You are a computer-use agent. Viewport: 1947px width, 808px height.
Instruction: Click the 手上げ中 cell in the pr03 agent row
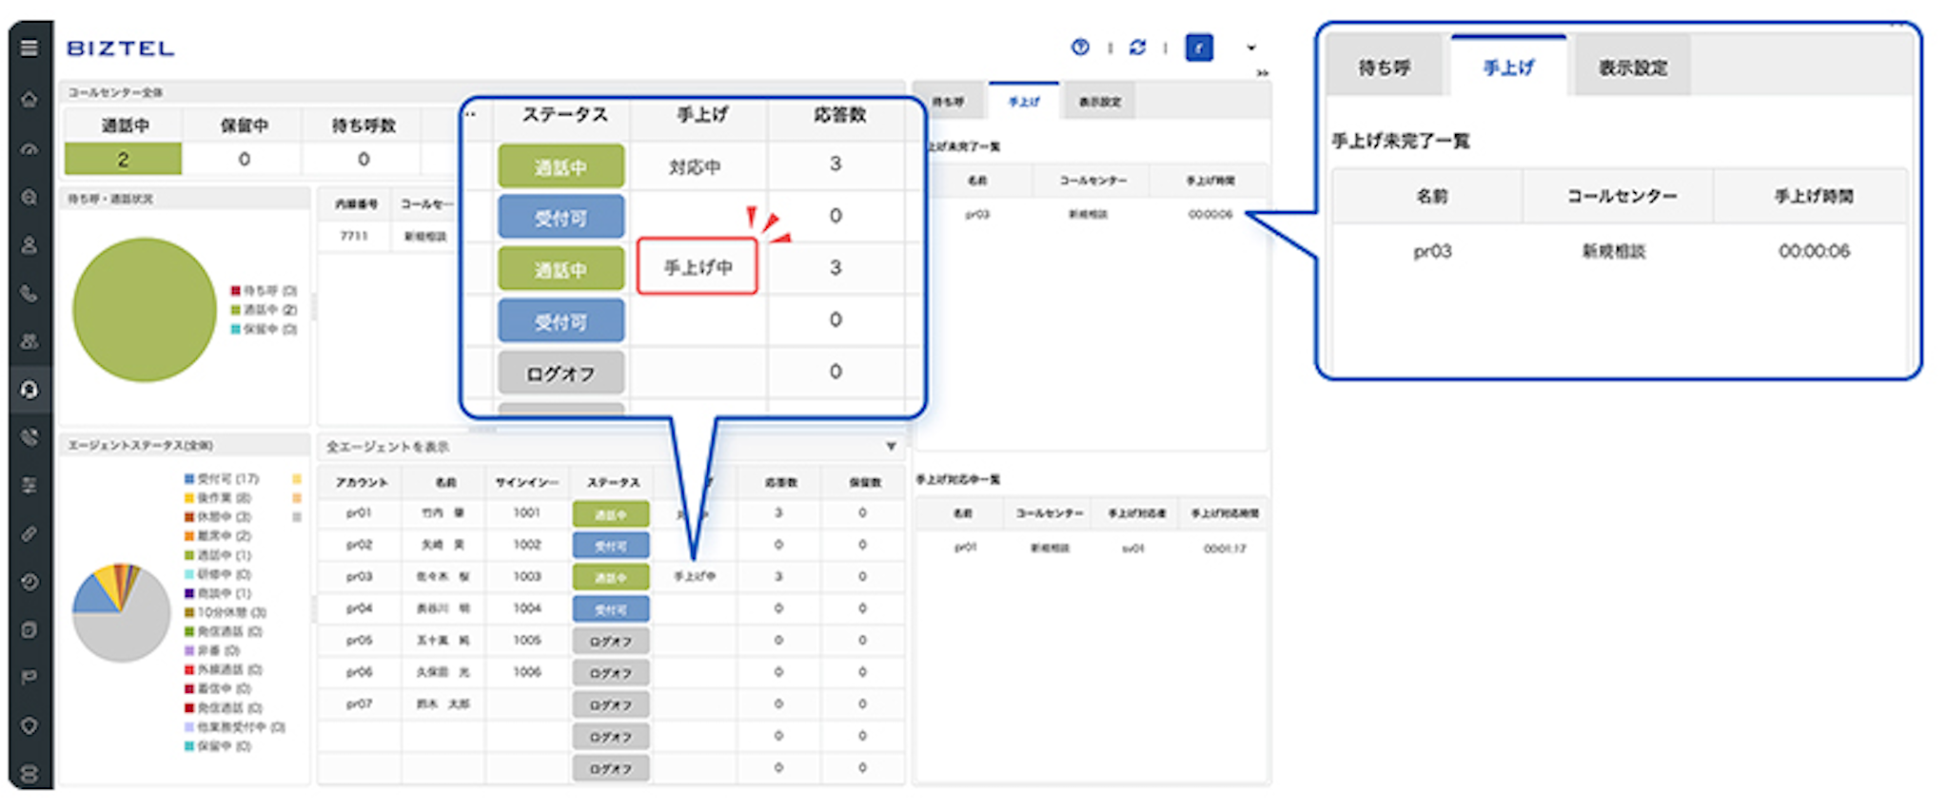pos(695,577)
